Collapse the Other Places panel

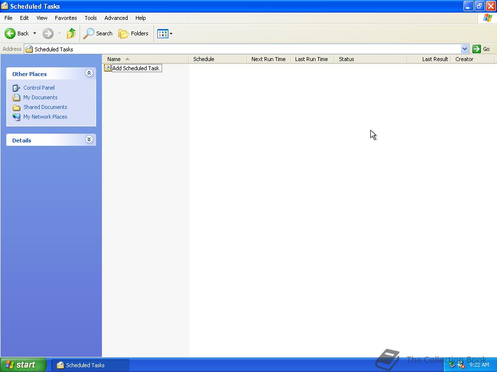pos(89,74)
